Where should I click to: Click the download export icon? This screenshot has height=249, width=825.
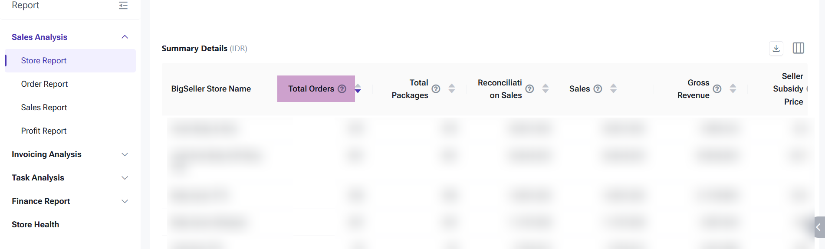pyautogui.click(x=776, y=48)
